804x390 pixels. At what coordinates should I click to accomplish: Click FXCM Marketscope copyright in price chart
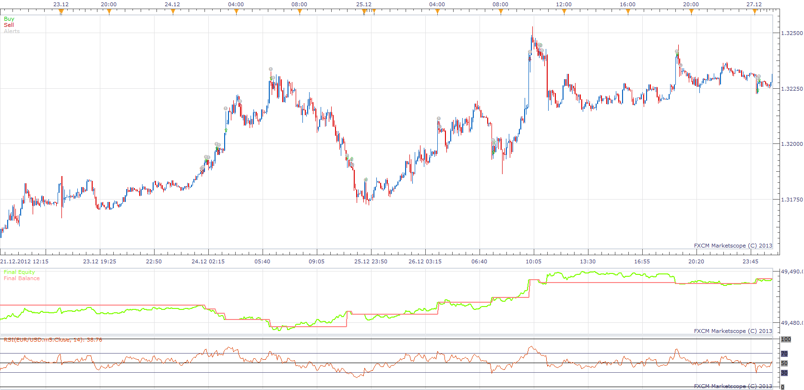(733, 246)
